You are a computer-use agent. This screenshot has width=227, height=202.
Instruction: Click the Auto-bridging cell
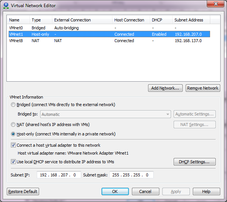[x=67, y=28]
